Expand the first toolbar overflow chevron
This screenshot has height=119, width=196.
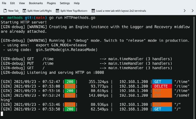(x=185, y=11)
